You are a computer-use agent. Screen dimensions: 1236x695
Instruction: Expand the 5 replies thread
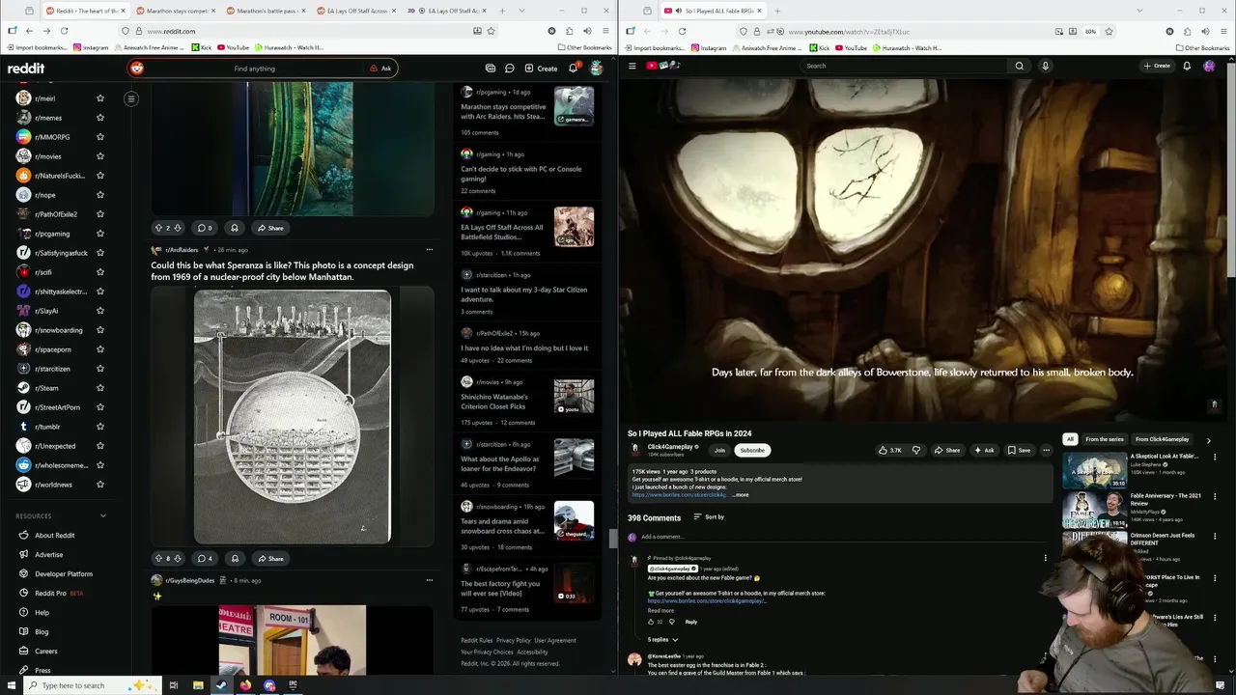click(x=661, y=639)
